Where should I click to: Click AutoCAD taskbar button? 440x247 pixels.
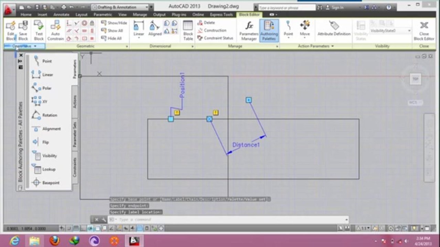(x=134, y=241)
